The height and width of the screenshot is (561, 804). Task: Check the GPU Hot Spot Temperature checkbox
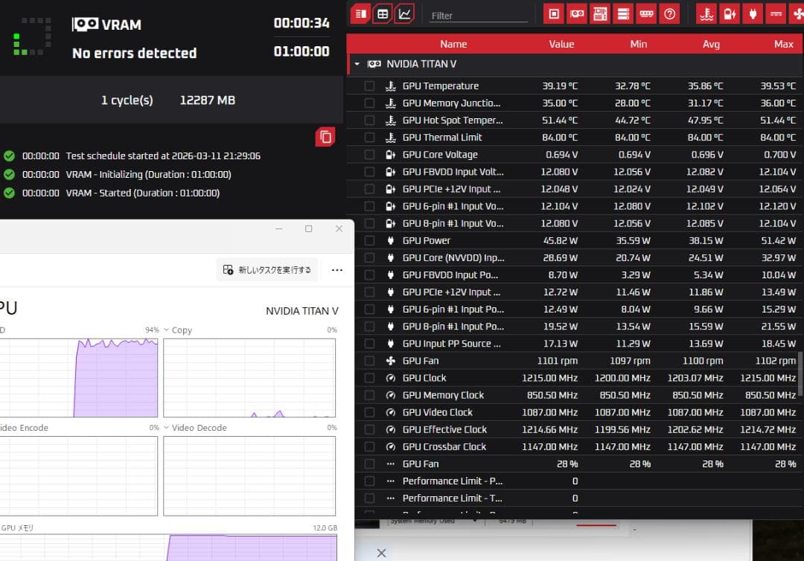(369, 121)
